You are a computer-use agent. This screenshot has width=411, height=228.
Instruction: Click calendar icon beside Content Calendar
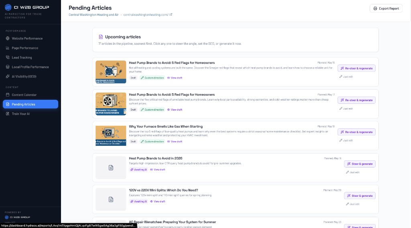[x=8, y=95]
